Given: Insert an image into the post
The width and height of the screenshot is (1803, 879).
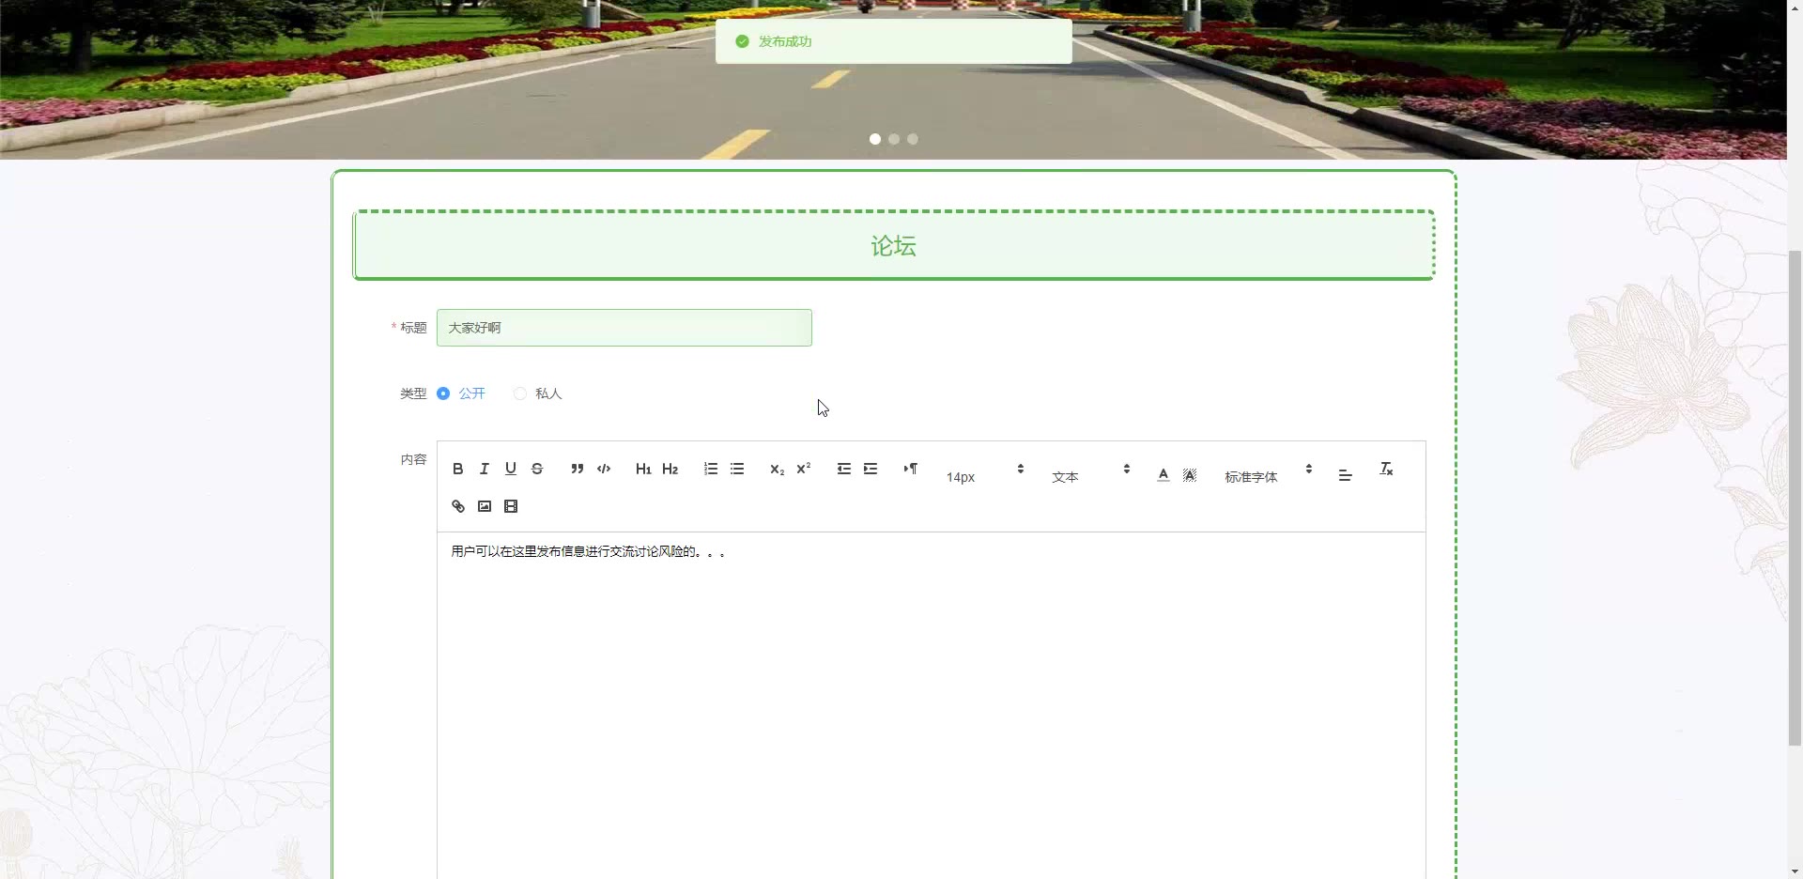Looking at the screenshot, I should click(485, 506).
